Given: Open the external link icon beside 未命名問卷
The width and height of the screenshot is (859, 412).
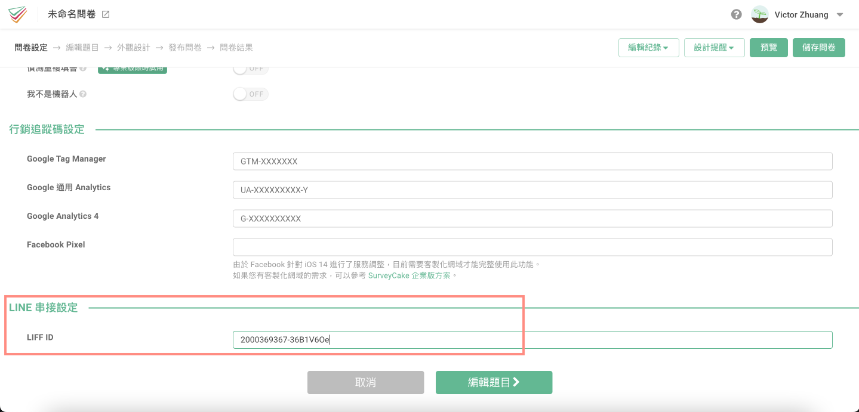Looking at the screenshot, I should point(106,14).
